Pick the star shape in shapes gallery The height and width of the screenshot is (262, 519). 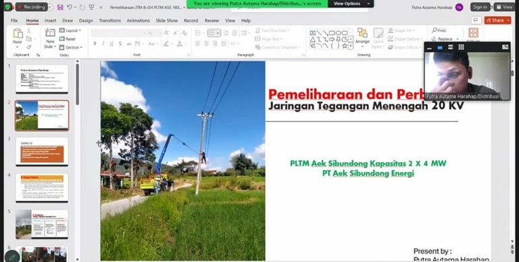[x=345, y=46]
